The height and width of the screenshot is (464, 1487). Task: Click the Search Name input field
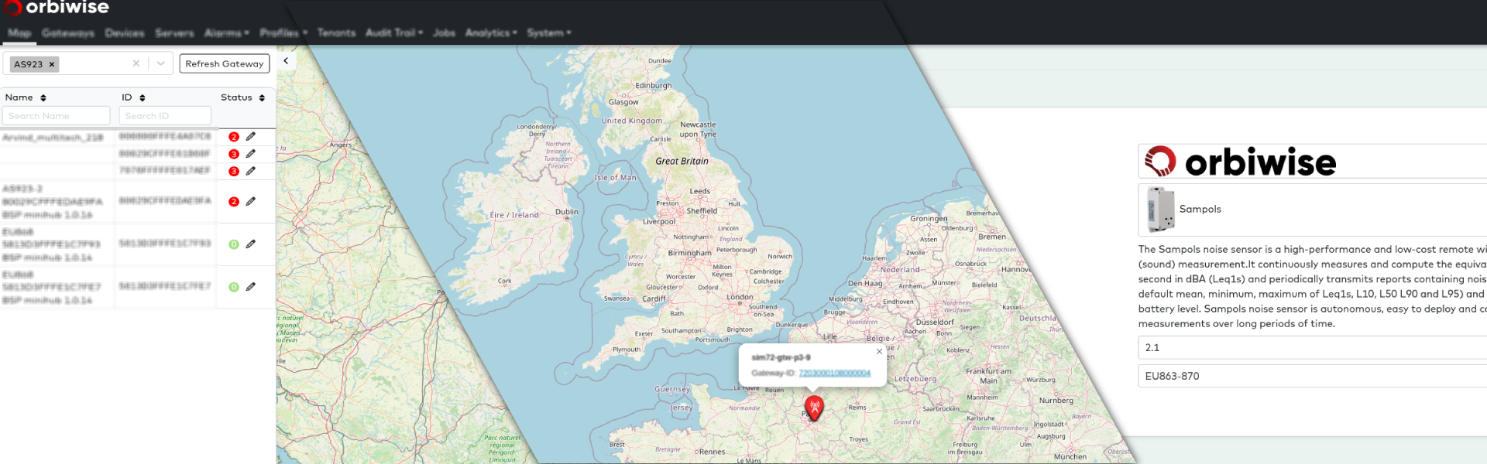coord(56,116)
